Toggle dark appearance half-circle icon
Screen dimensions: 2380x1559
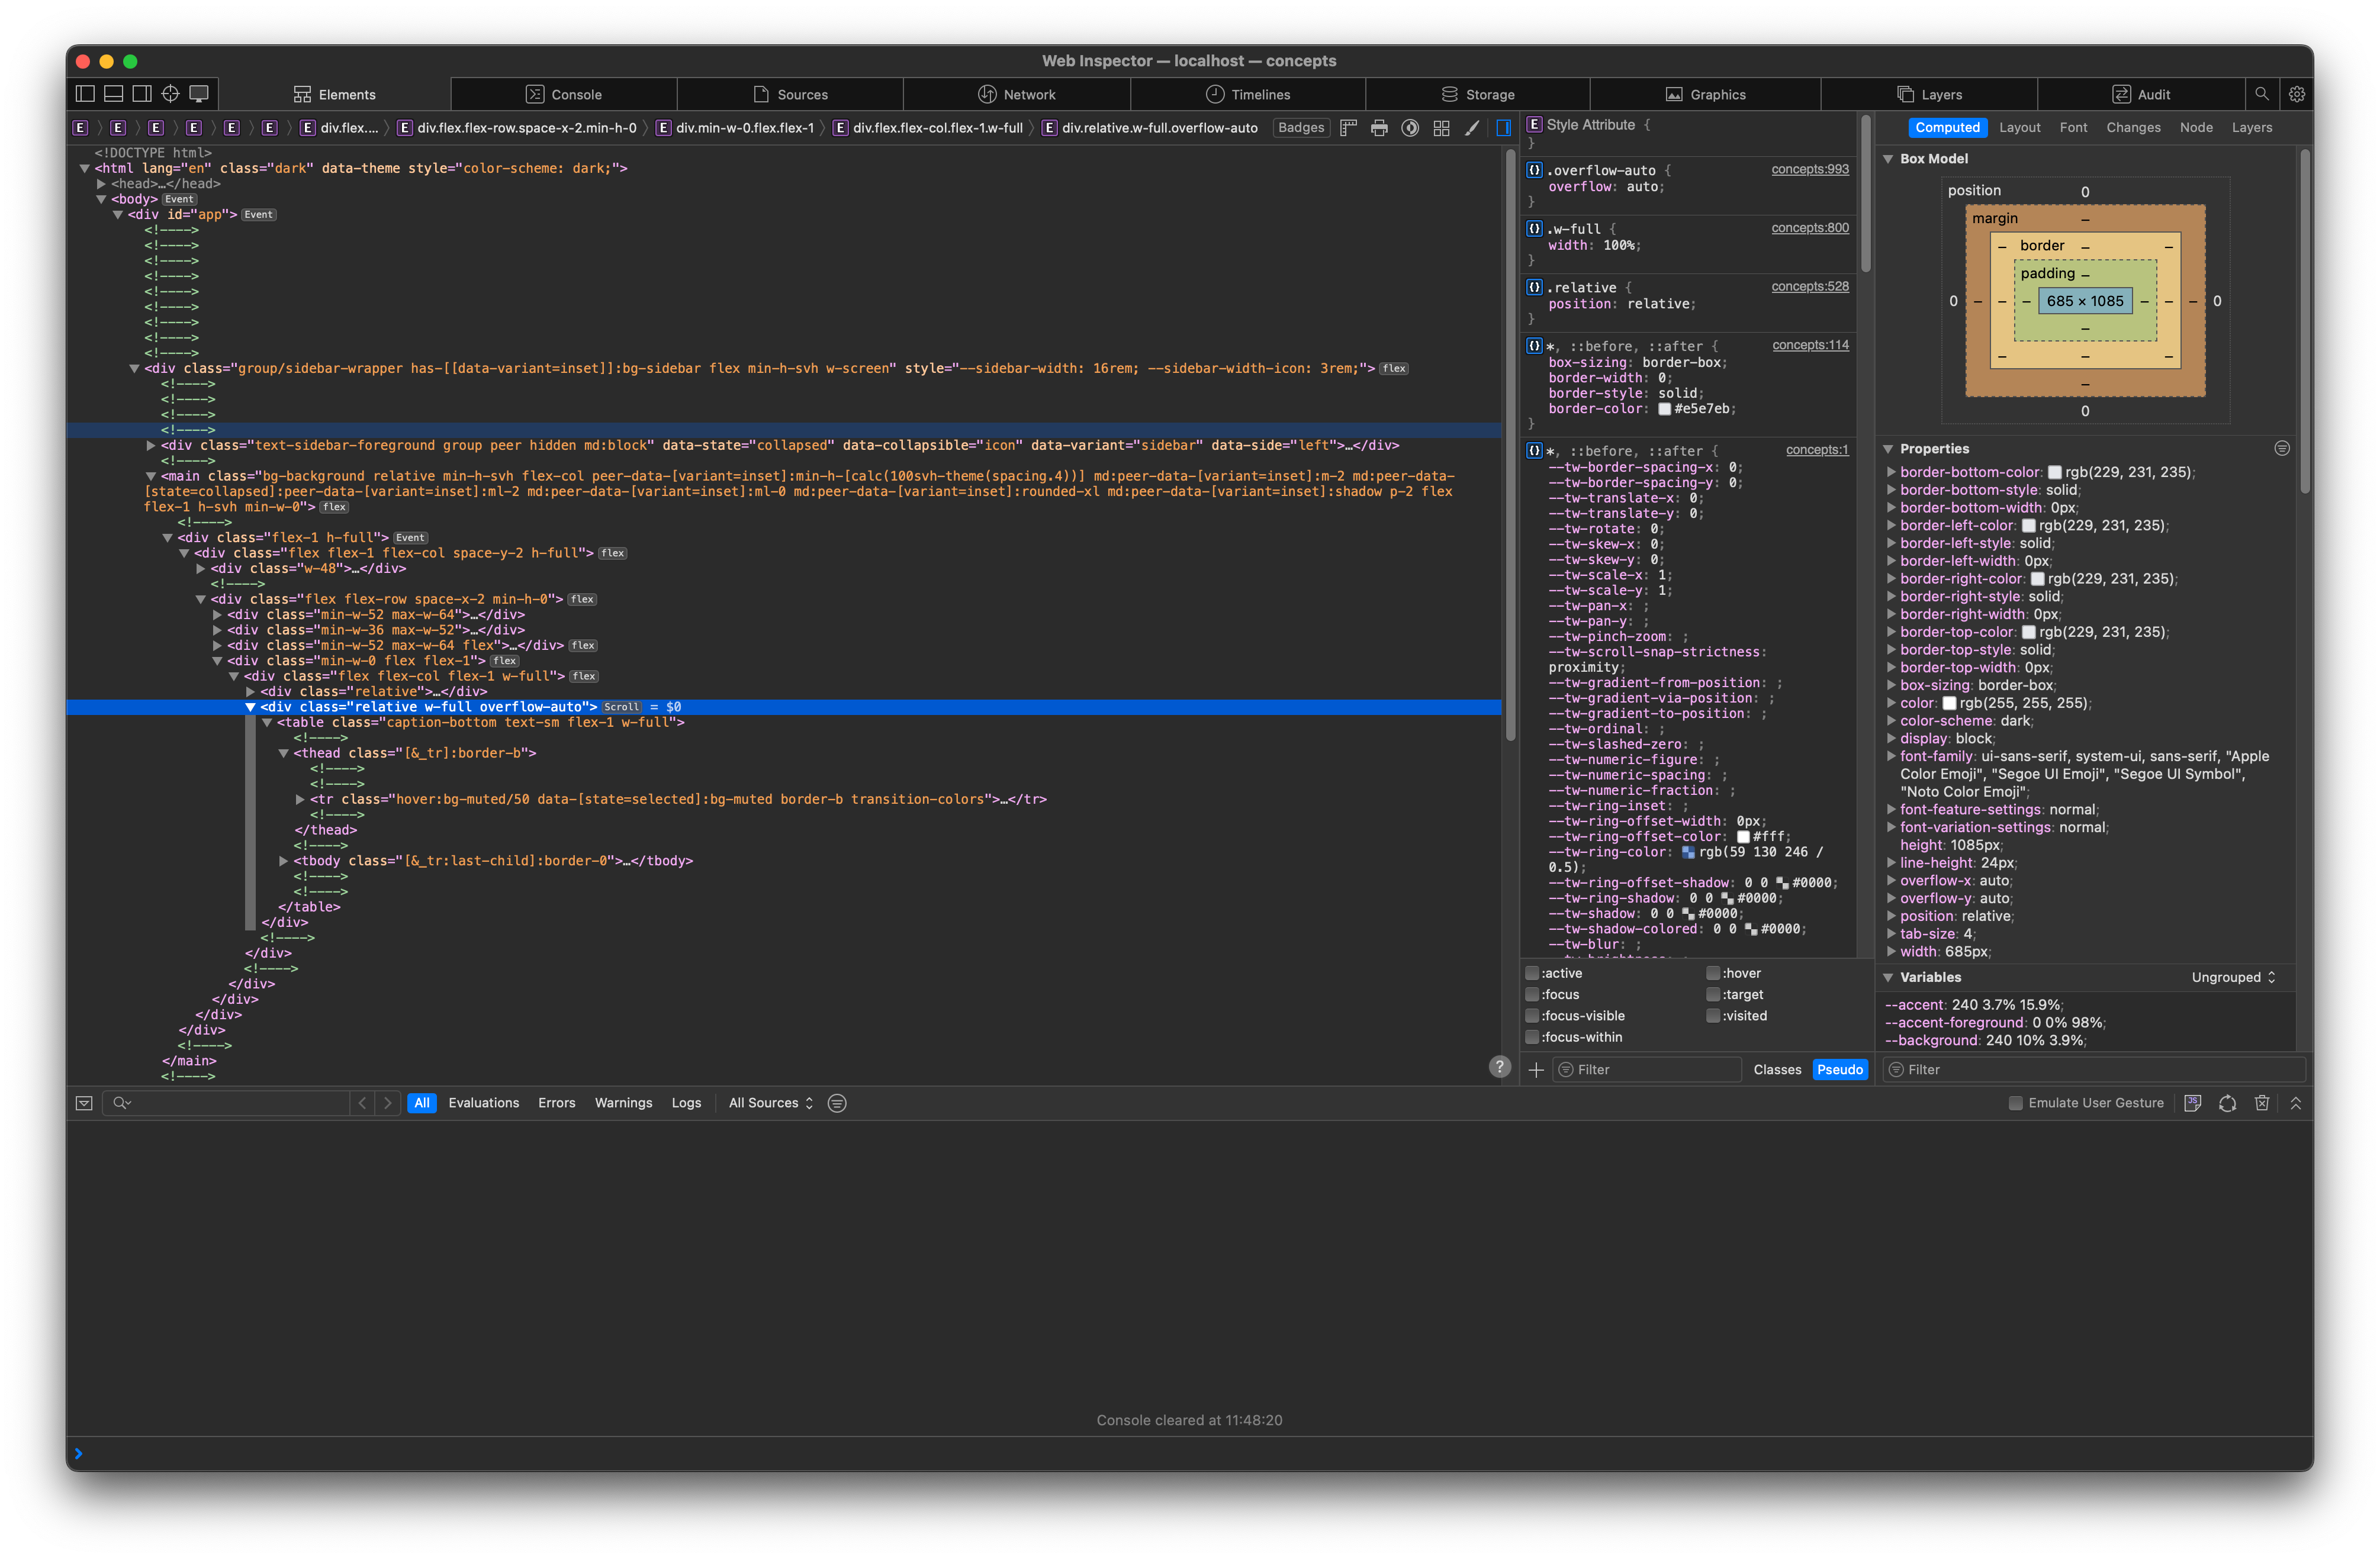click(1410, 128)
